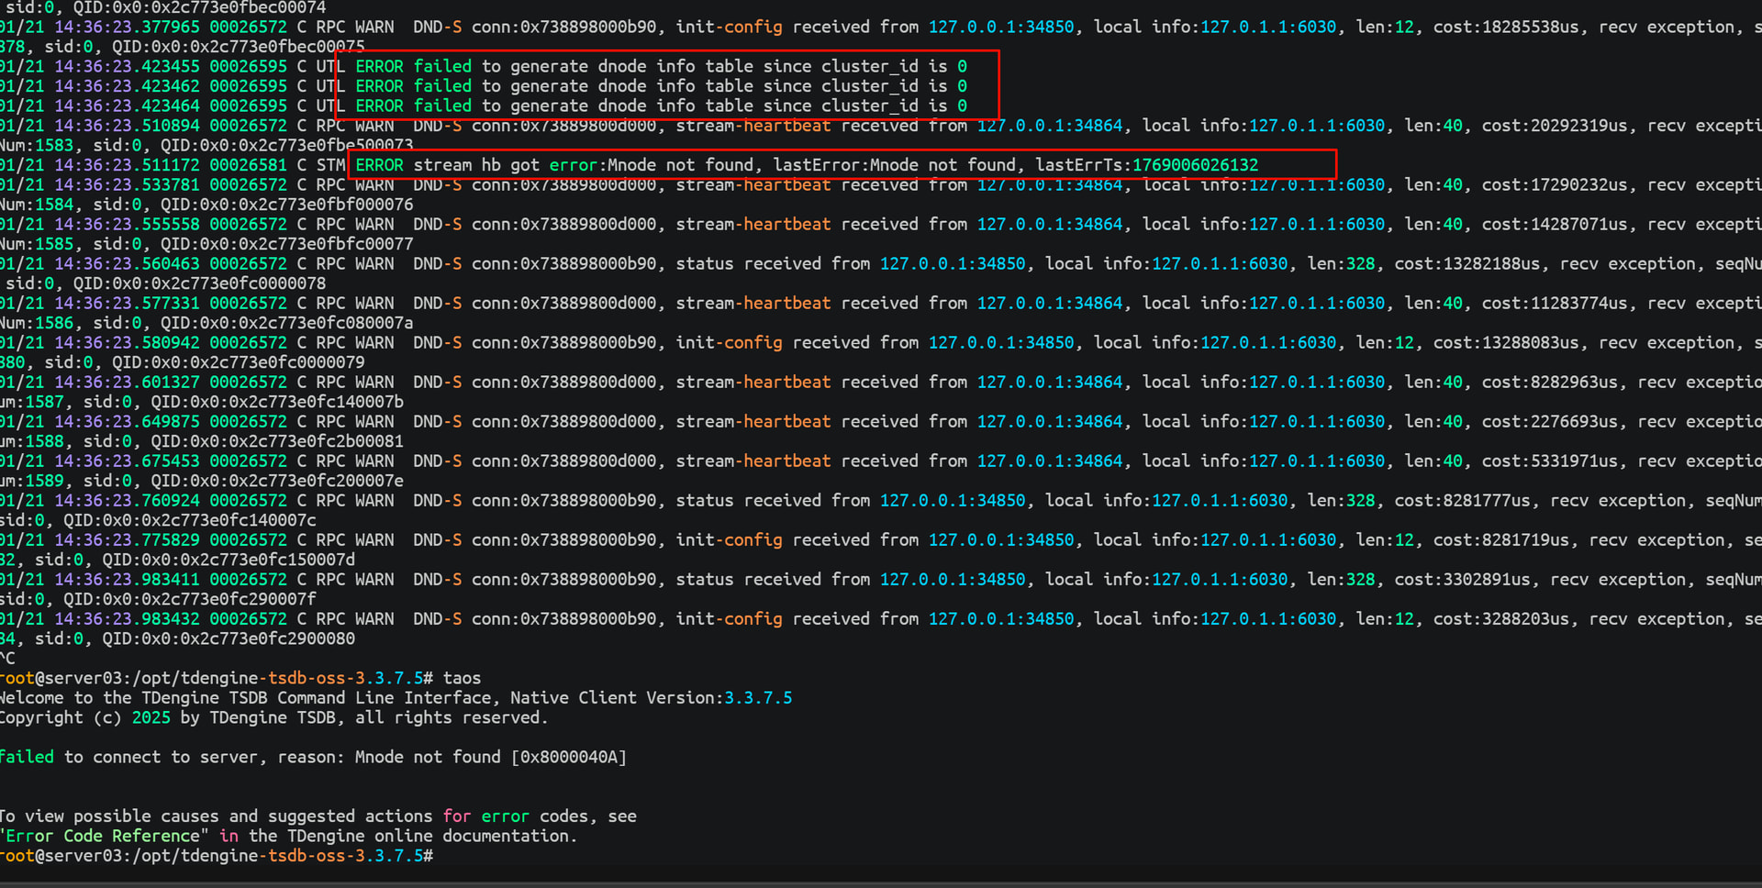This screenshot has width=1762, height=888.
Task: Click the ^C interrupt marker
Action: [x=7, y=658]
